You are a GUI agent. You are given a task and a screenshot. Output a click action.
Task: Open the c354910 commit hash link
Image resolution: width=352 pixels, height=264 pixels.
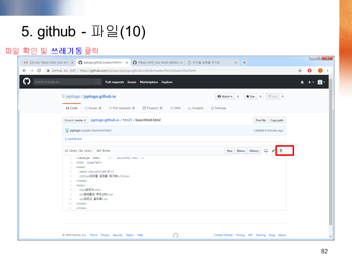(x=258, y=131)
